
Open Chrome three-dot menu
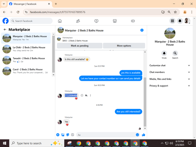tap(192, 12)
